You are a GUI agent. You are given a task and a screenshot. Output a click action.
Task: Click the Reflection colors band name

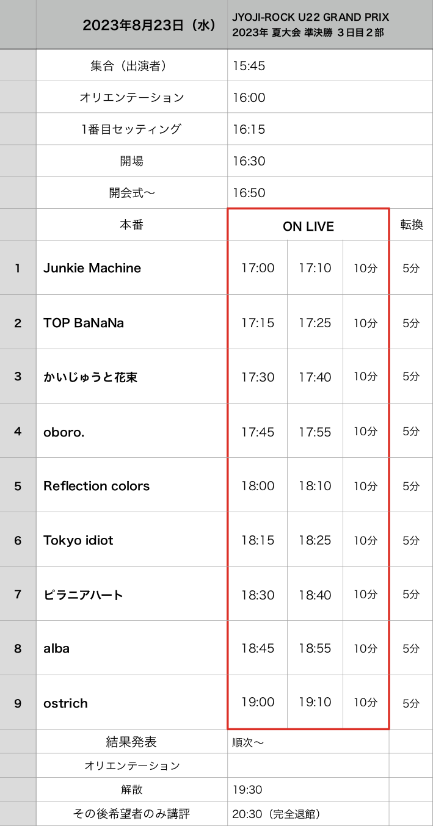(96, 486)
